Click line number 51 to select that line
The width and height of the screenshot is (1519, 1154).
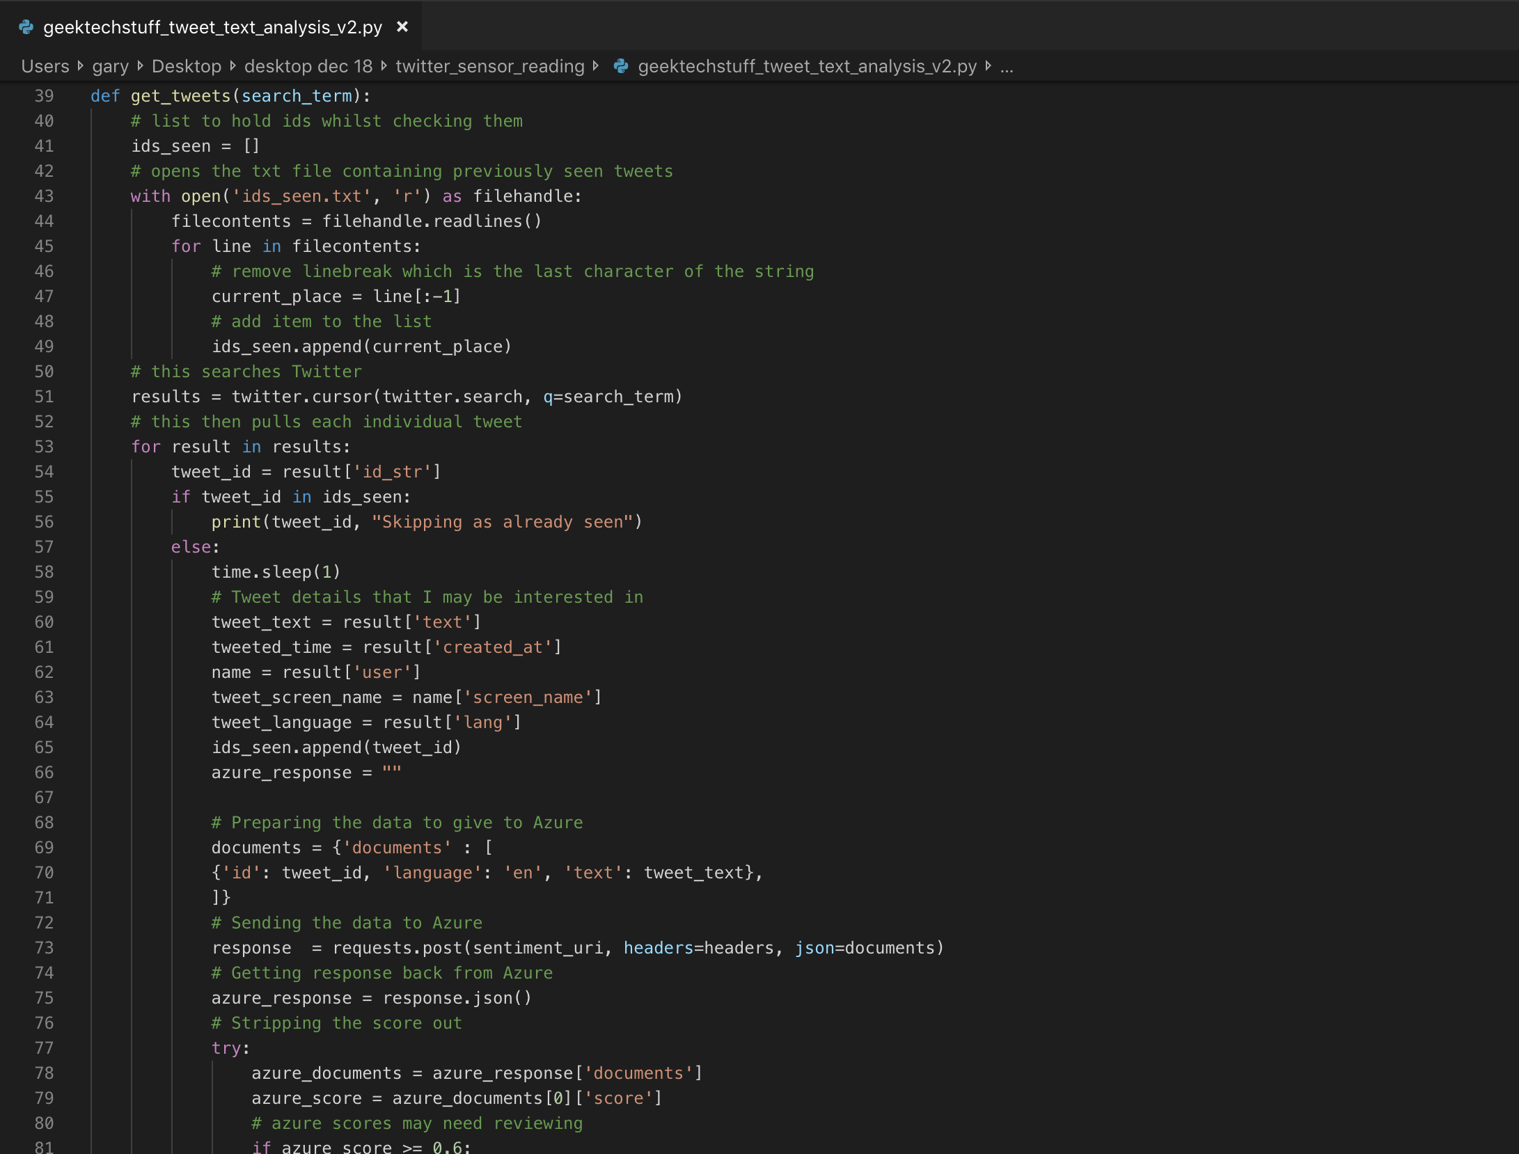pyautogui.click(x=44, y=397)
